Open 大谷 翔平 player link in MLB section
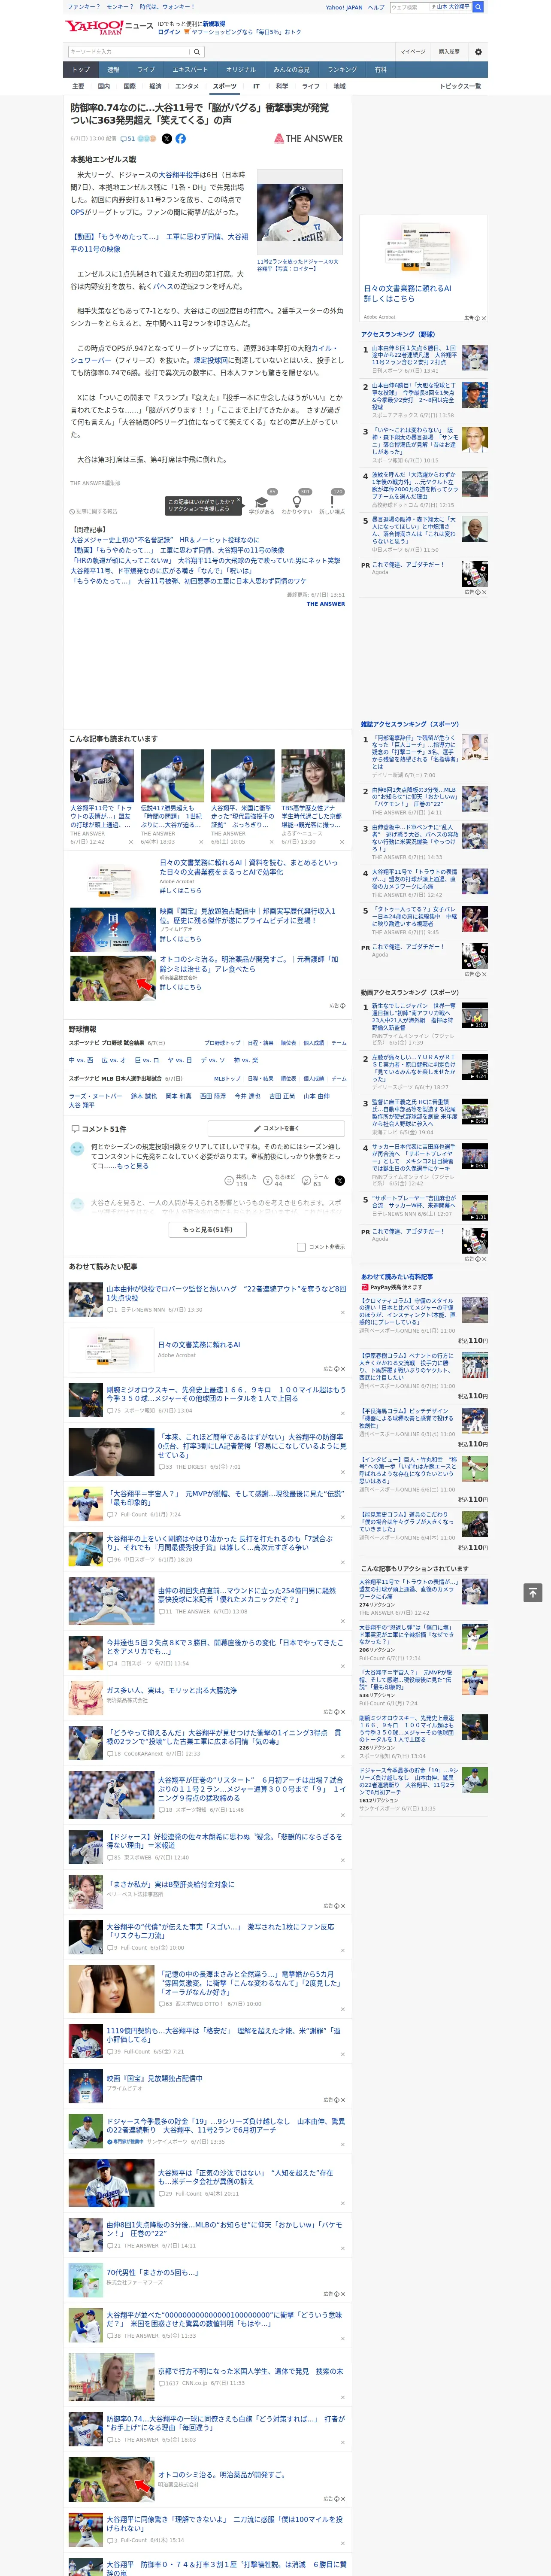This screenshot has height=2576, width=551. pos(82,1105)
